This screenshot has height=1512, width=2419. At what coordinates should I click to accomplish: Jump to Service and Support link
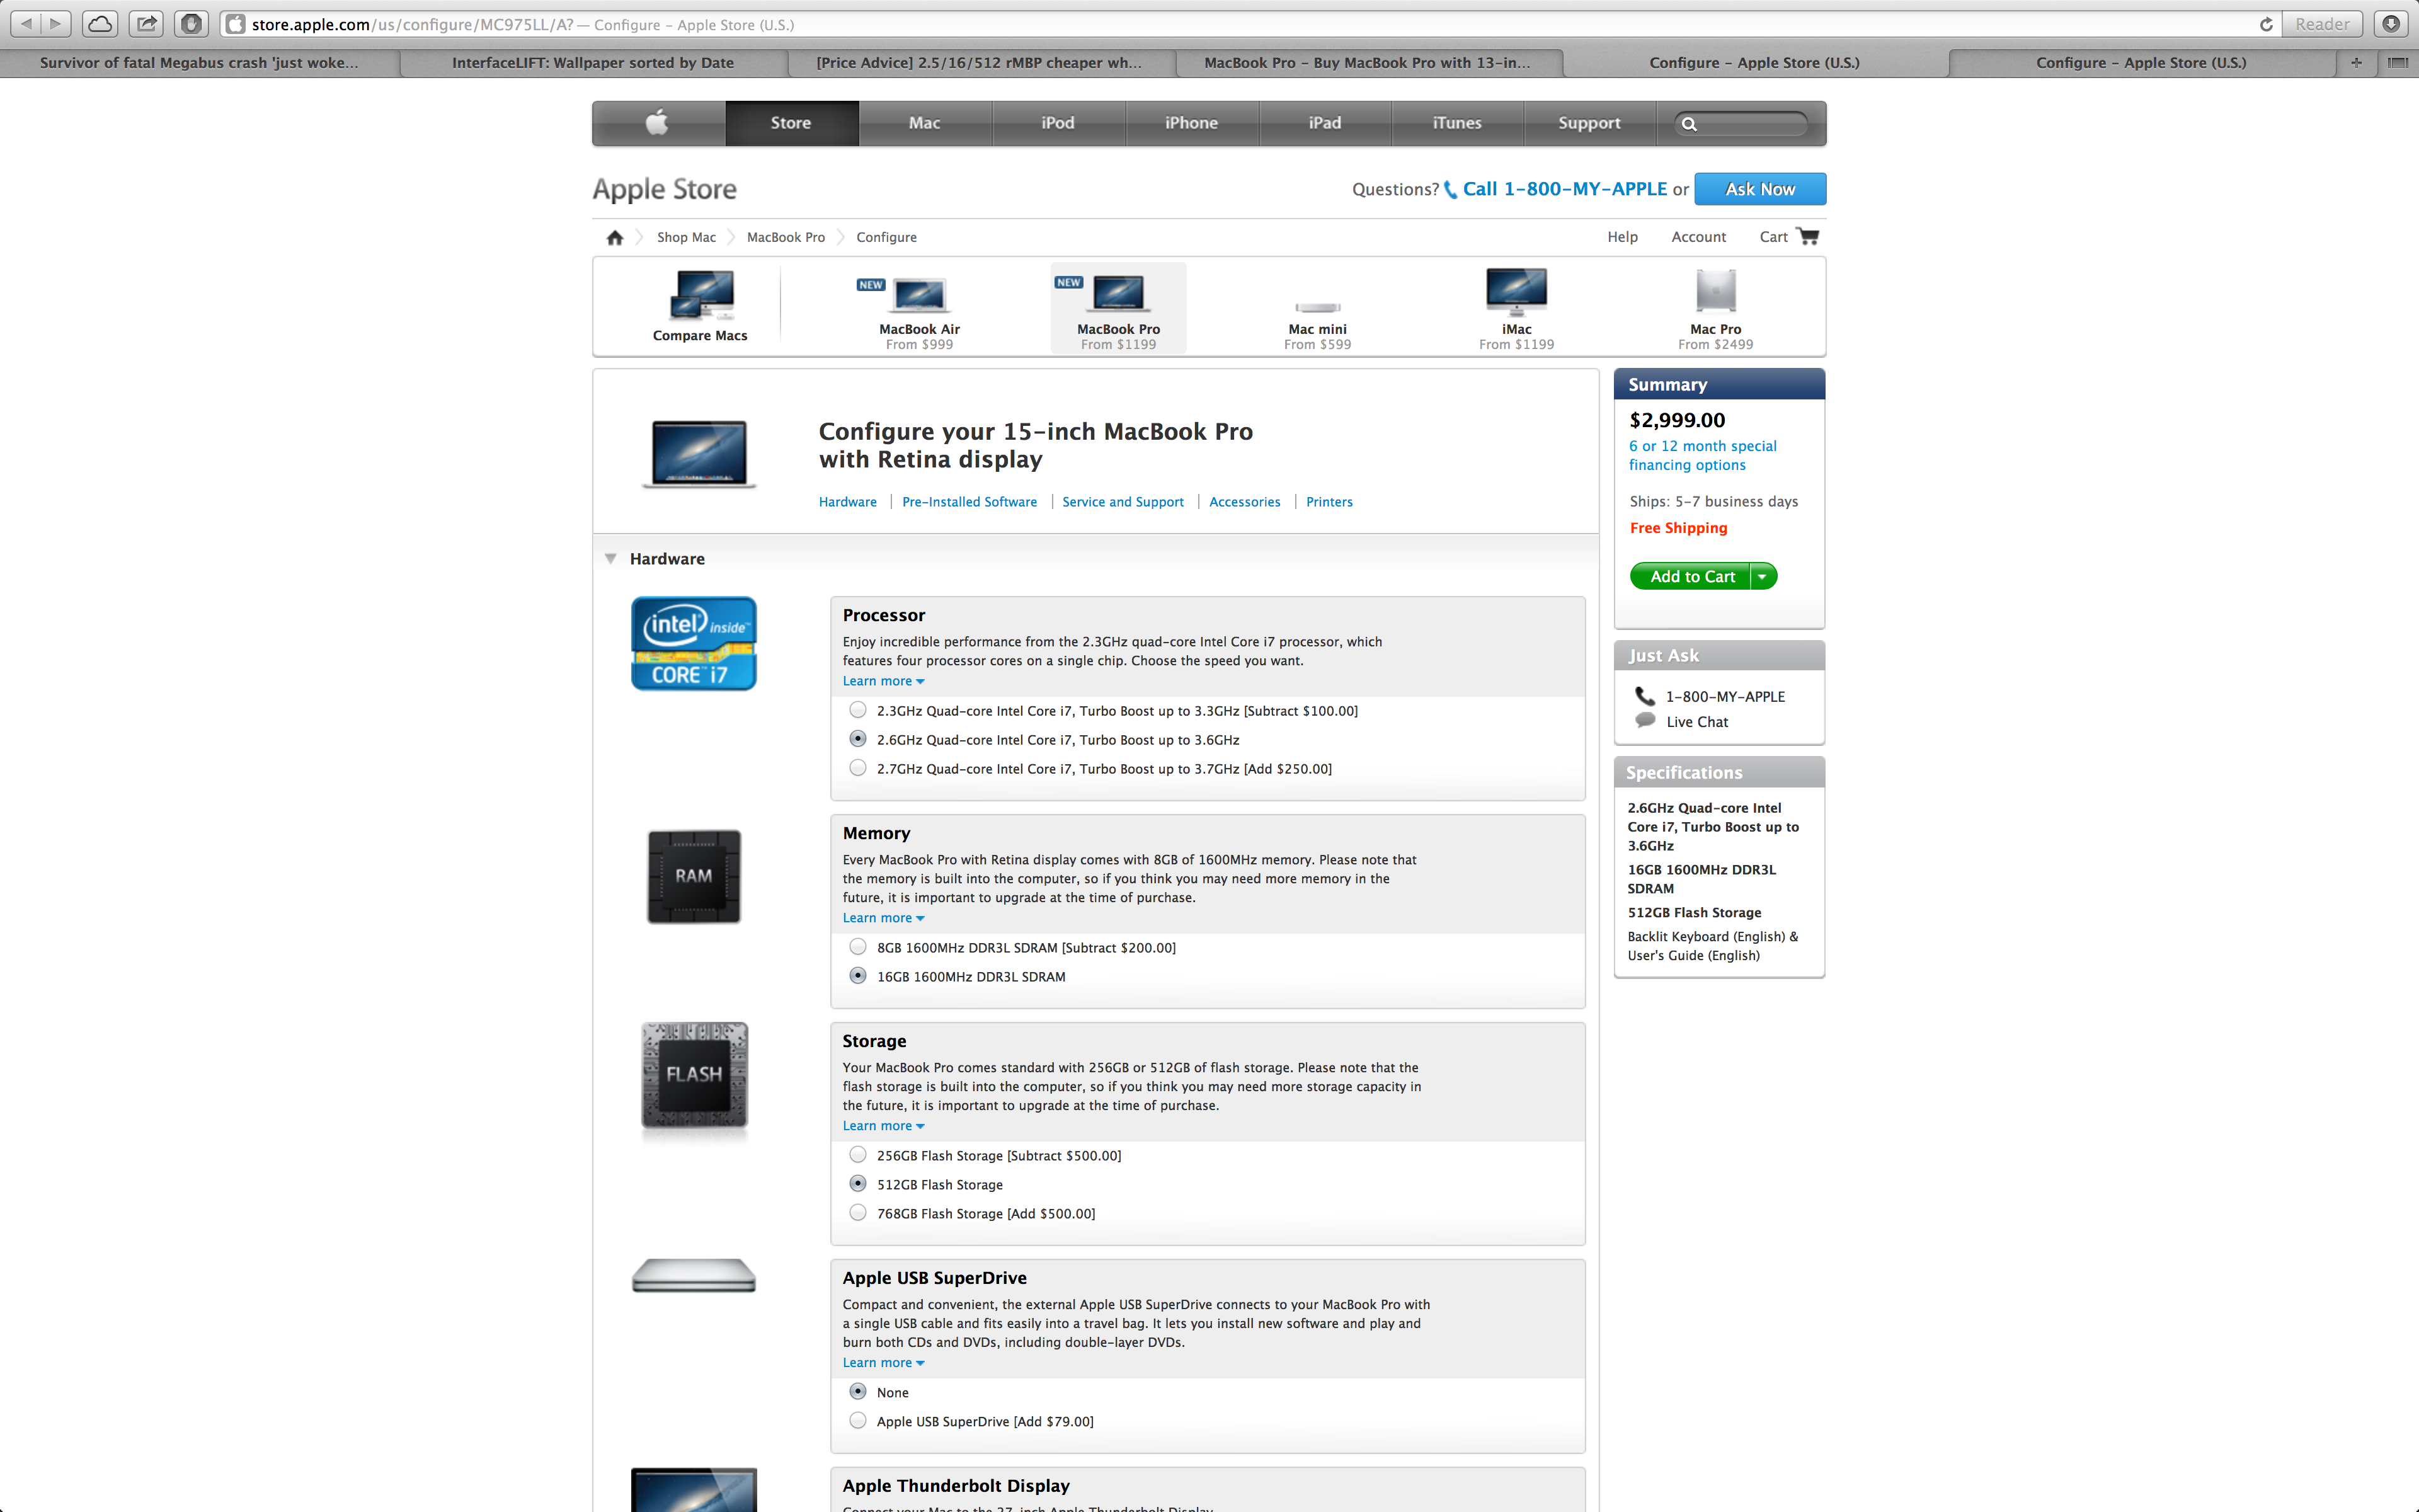coord(1123,502)
